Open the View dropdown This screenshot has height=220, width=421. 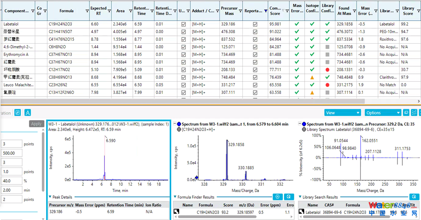coord(343,113)
